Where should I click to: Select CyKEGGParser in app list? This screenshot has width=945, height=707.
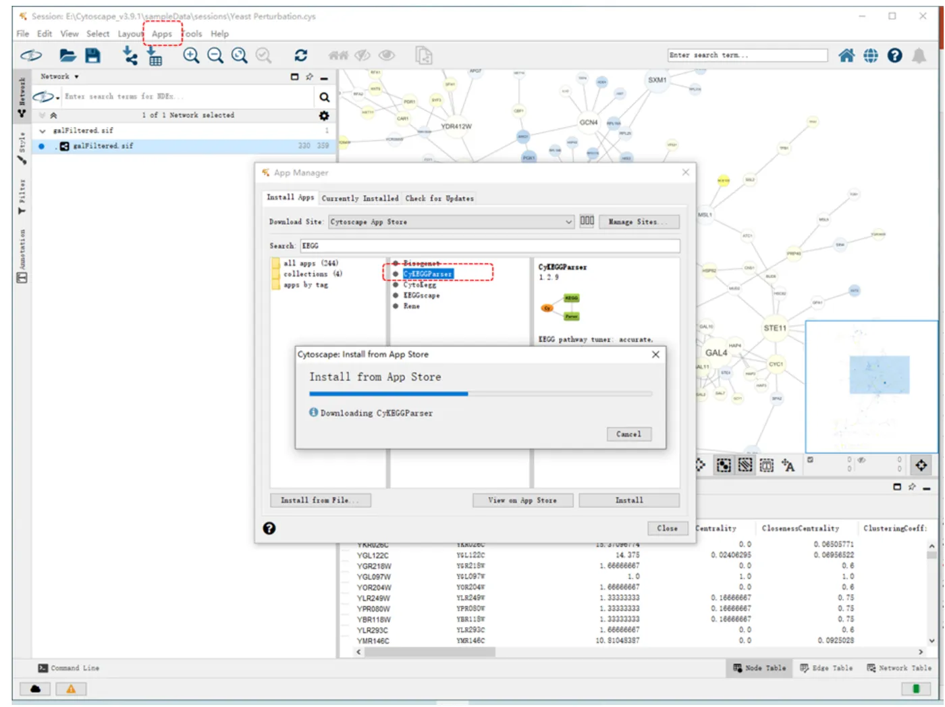pos(428,274)
